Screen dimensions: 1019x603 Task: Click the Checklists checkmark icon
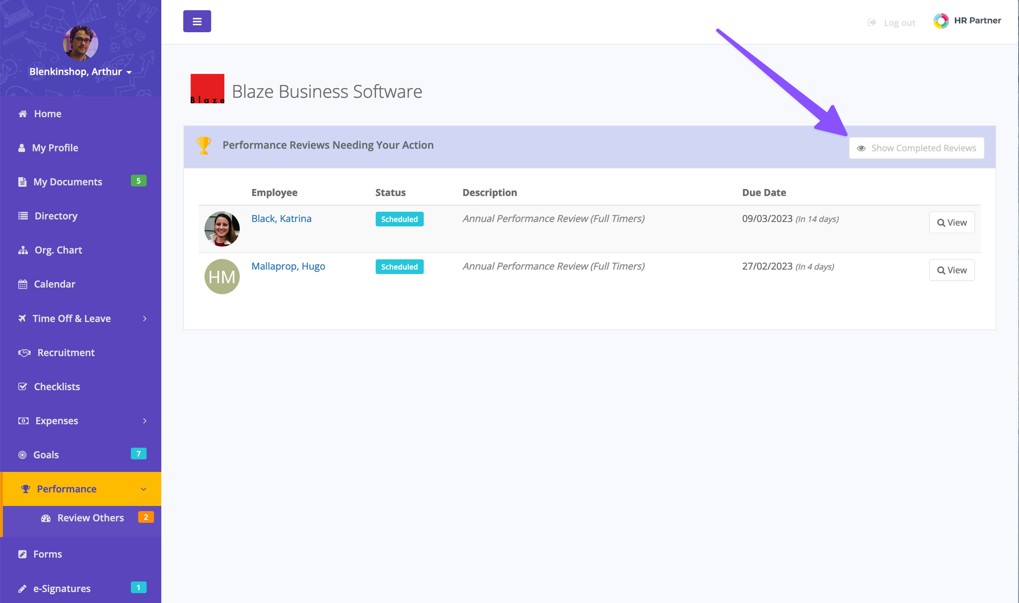[22, 387]
